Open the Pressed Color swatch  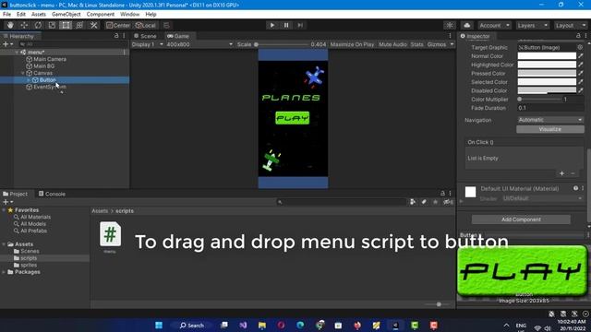(547, 74)
